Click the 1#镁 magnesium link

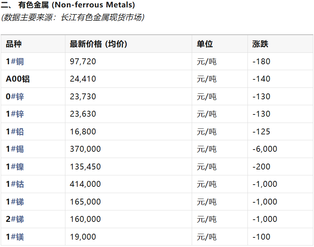[x=15, y=237]
